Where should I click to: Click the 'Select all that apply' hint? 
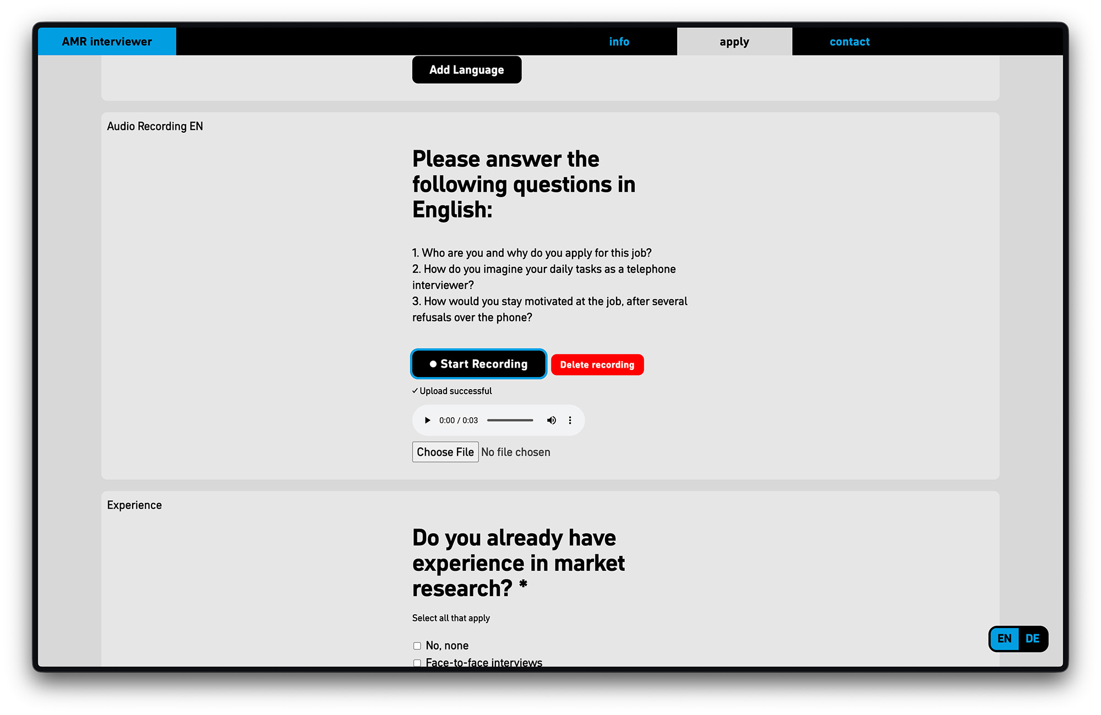[x=451, y=618]
